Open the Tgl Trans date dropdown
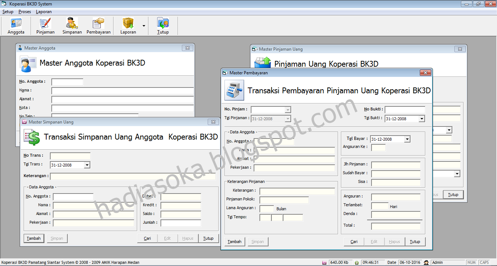 87,165
